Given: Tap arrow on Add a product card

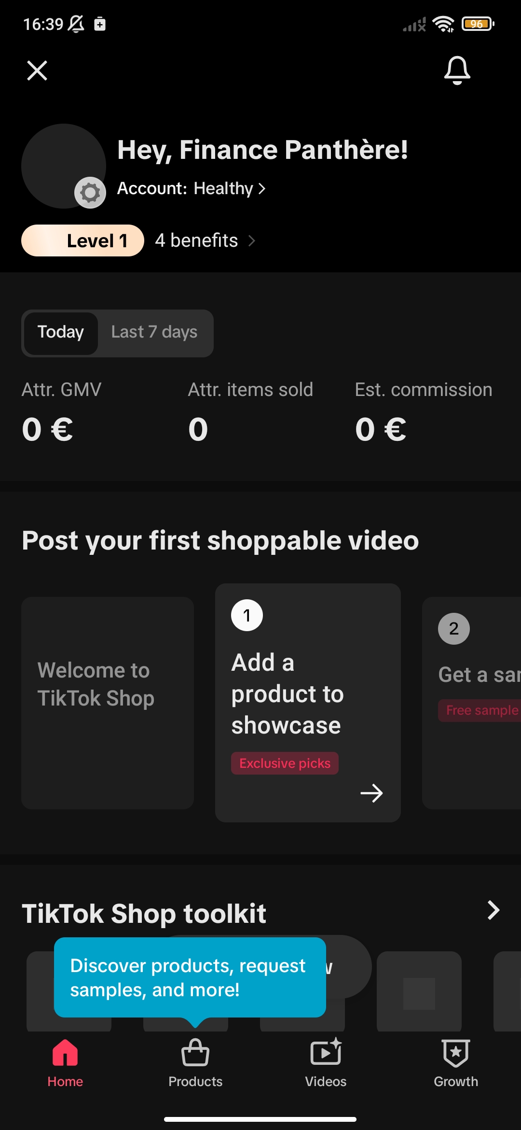Looking at the screenshot, I should click(x=371, y=793).
